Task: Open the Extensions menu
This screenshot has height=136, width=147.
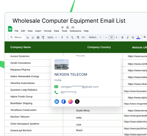Action: pyautogui.click(x=75, y=31)
